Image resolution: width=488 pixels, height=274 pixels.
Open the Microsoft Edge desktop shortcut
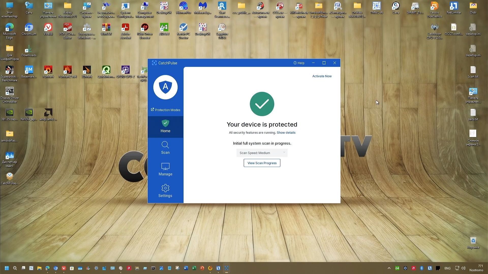point(9,31)
